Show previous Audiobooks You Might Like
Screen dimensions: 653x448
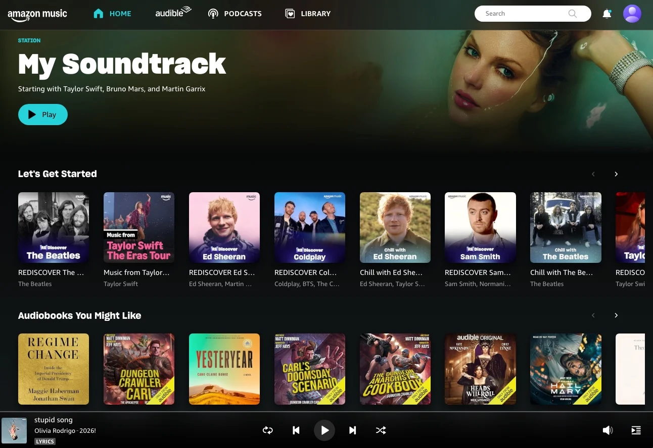[593, 315]
